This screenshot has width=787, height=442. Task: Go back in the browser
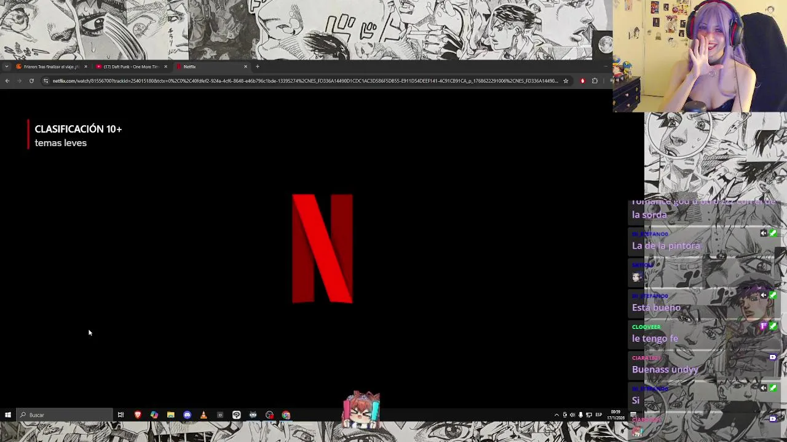tap(7, 81)
